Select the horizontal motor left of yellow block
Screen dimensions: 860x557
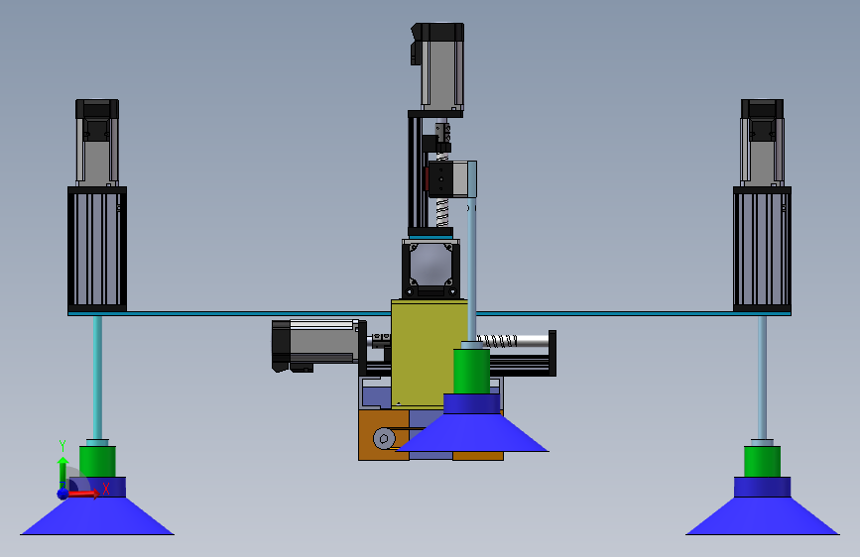317,345
